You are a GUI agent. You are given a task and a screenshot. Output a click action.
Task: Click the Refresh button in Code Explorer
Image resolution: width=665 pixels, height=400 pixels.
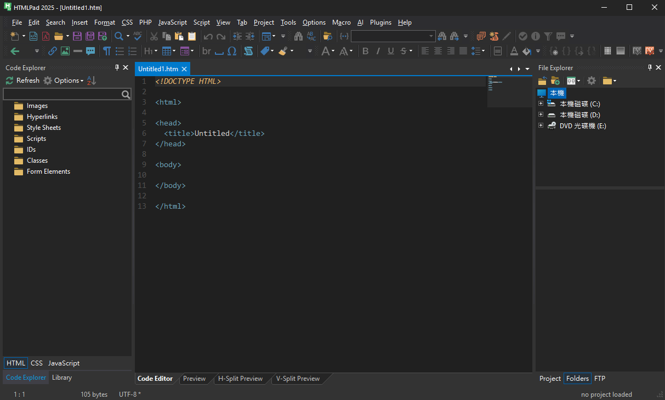(x=22, y=81)
